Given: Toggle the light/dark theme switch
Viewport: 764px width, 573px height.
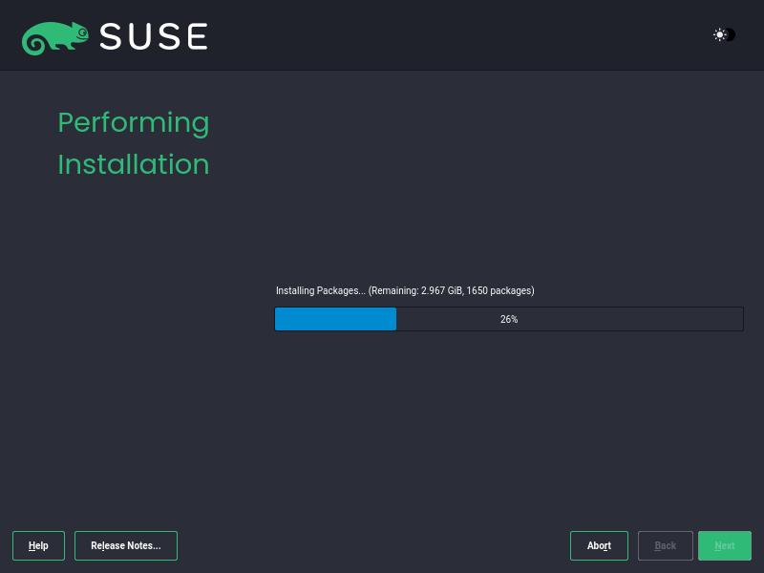Looking at the screenshot, I should (724, 35).
